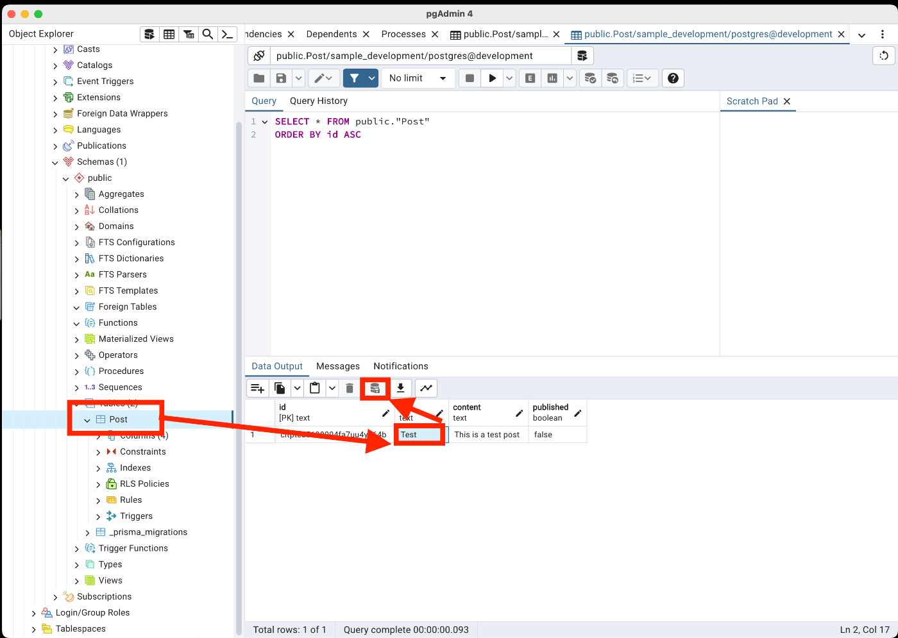Click the Filtered Rows icon in Object Explorer
Viewport: 898px width, 638px height.
point(189,34)
